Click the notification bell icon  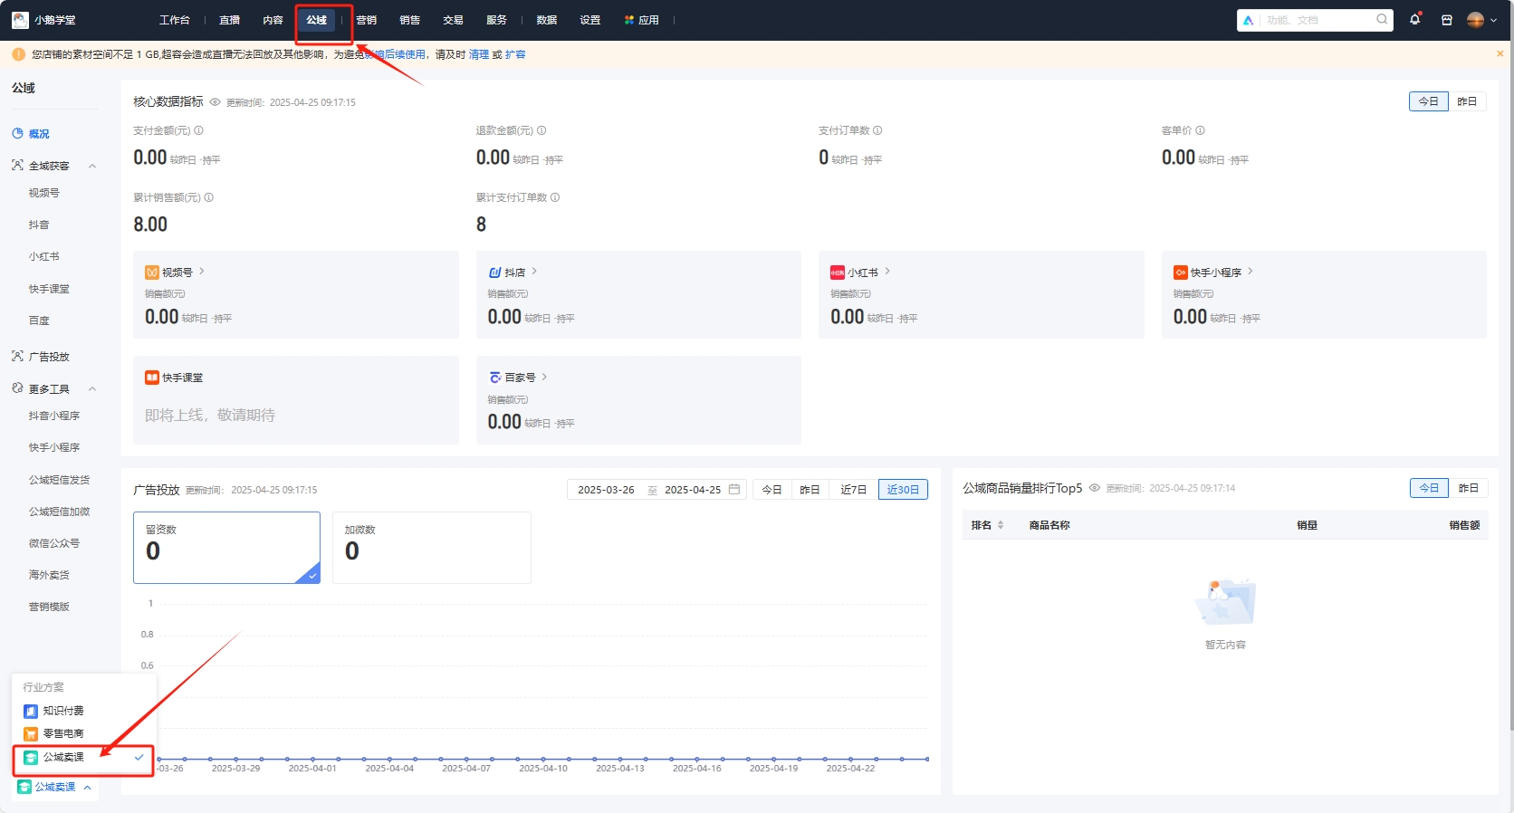pyautogui.click(x=1414, y=20)
